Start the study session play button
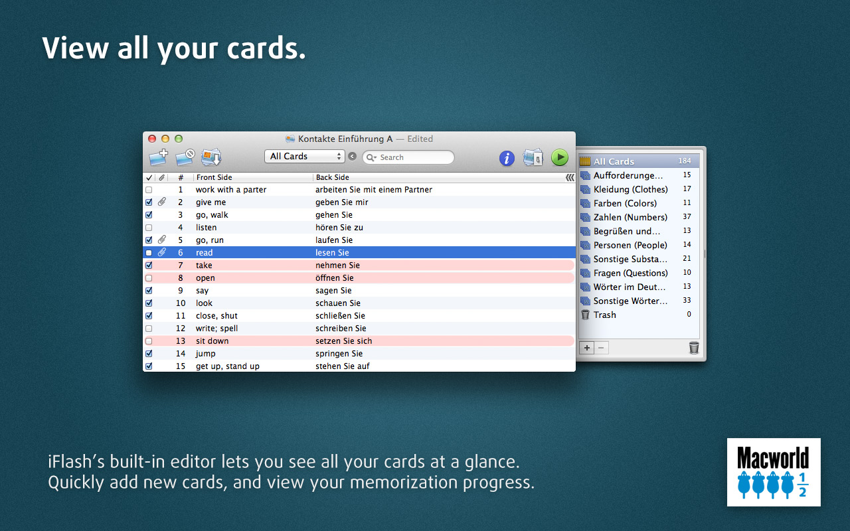The width and height of the screenshot is (850, 531). (x=560, y=157)
